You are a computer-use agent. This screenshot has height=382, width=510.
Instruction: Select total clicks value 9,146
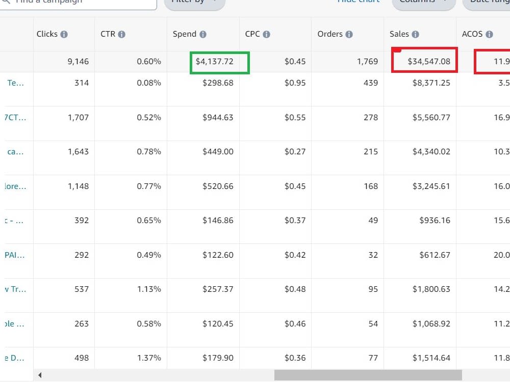[x=78, y=62]
